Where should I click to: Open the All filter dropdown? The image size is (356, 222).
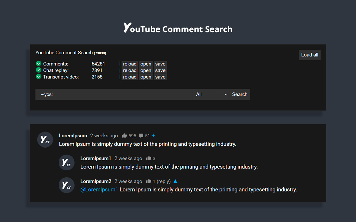212,94
